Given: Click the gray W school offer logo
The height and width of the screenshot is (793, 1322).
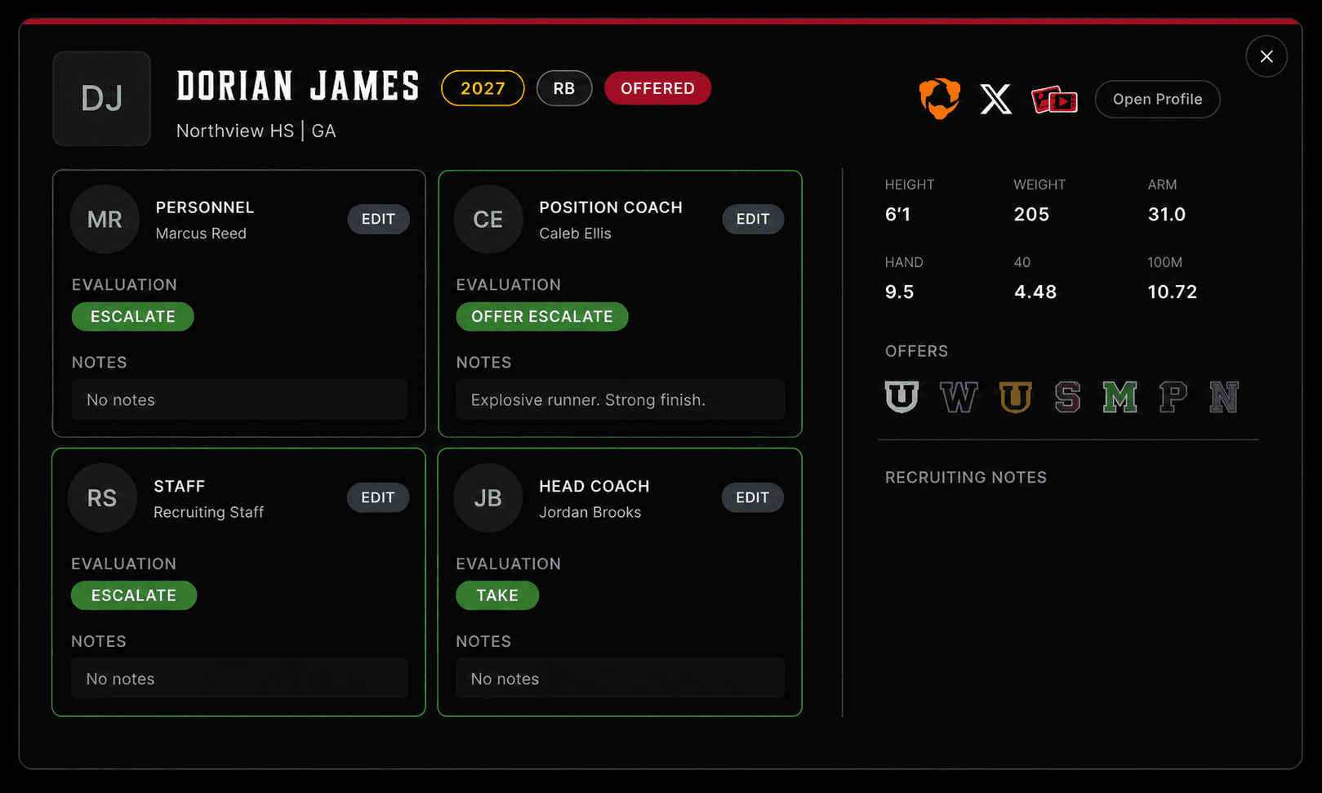Looking at the screenshot, I should [x=959, y=397].
